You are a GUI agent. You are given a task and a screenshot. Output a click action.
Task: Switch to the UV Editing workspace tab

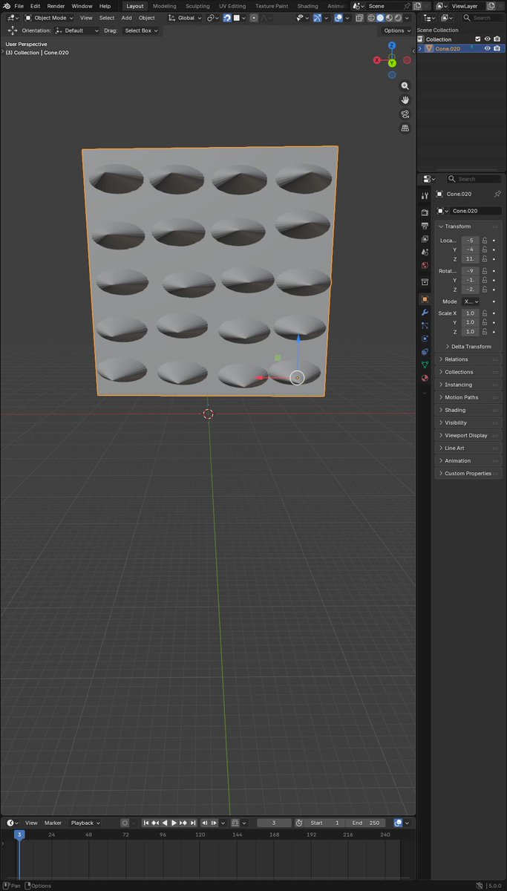pos(232,6)
